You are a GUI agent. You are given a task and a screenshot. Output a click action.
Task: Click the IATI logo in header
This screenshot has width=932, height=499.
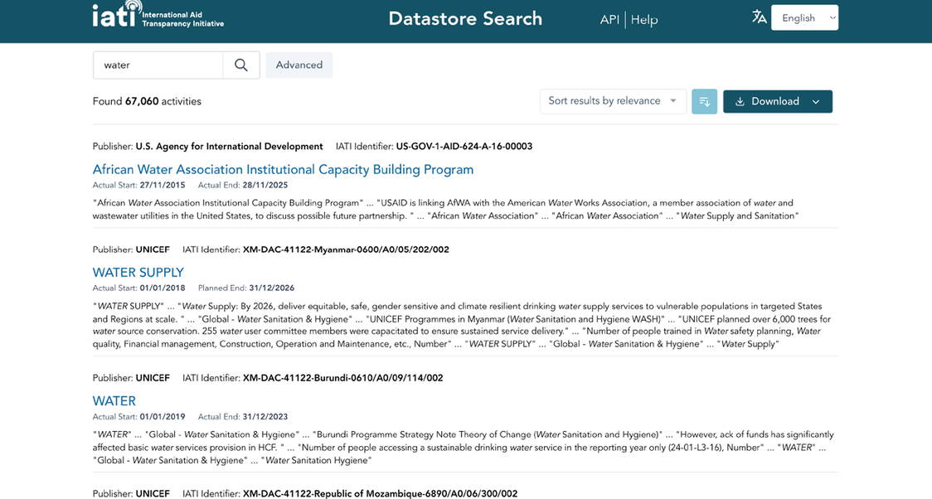[158, 14]
